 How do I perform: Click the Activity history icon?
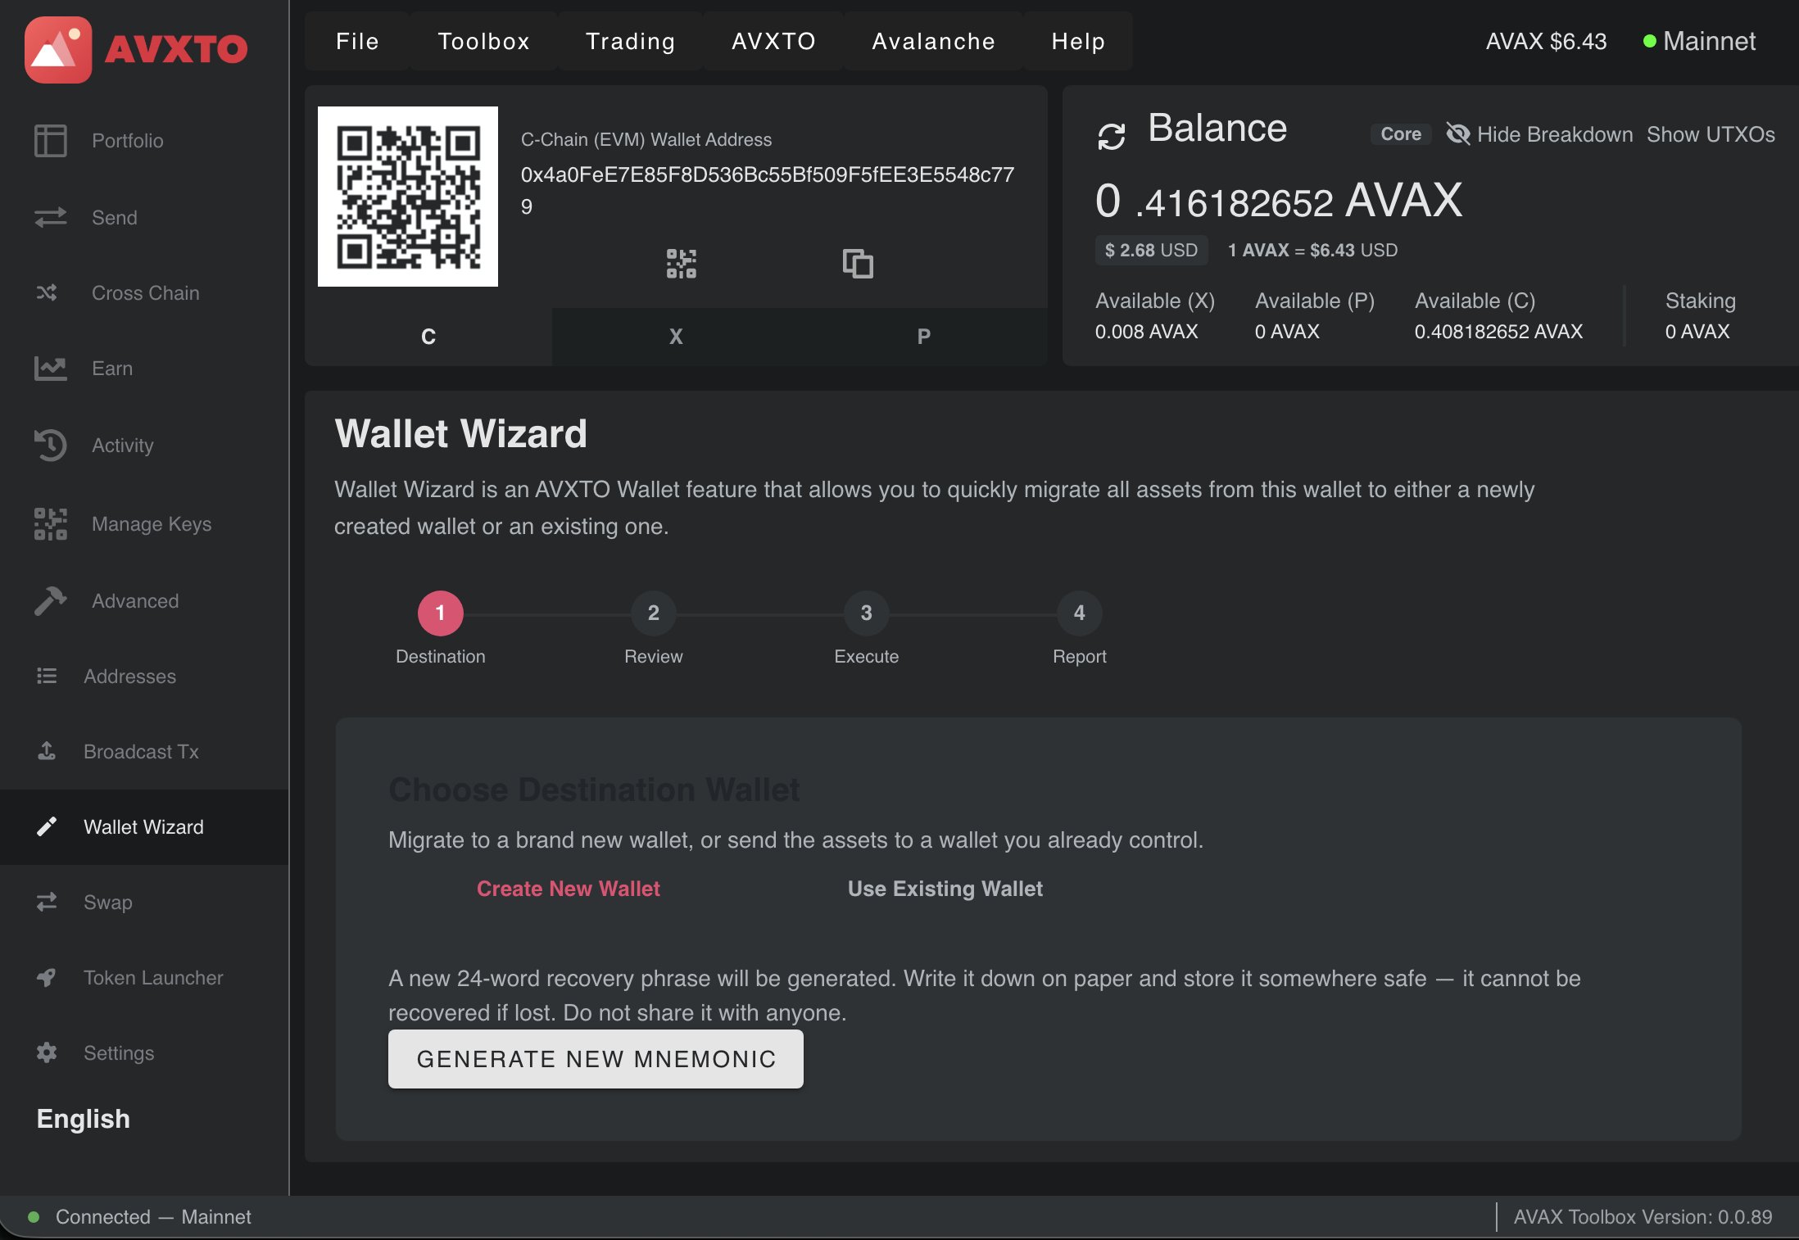click(50, 445)
